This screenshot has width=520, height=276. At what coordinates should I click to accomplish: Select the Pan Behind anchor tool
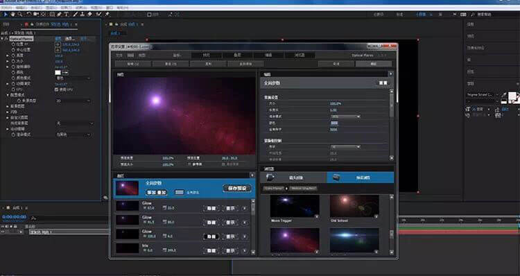[x=43, y=15]
